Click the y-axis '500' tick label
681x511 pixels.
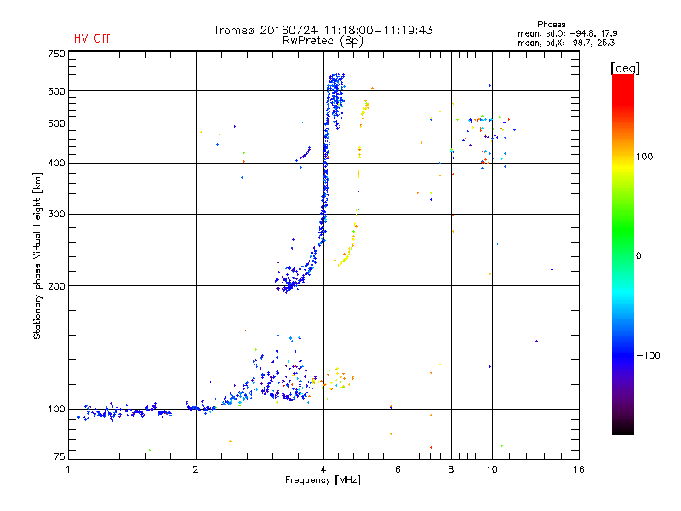tap(57, 123)
